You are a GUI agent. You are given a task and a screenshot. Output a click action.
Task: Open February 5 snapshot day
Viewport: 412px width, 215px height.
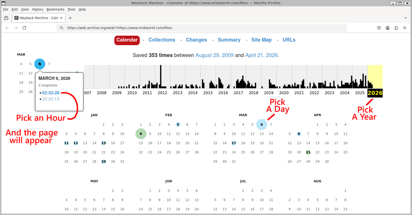(178, 125)
